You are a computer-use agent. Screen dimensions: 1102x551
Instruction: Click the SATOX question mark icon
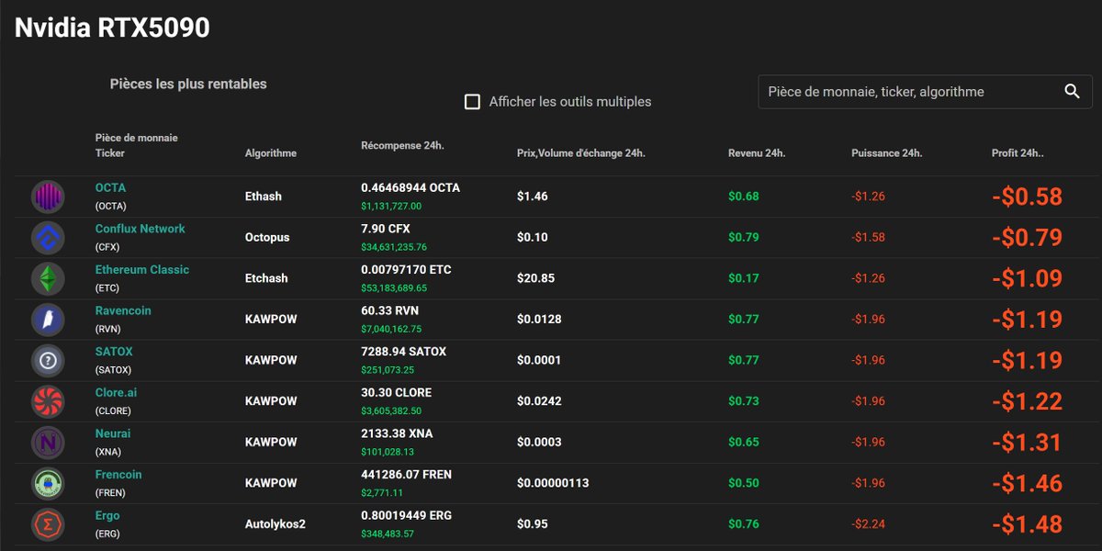click(48, 361)
